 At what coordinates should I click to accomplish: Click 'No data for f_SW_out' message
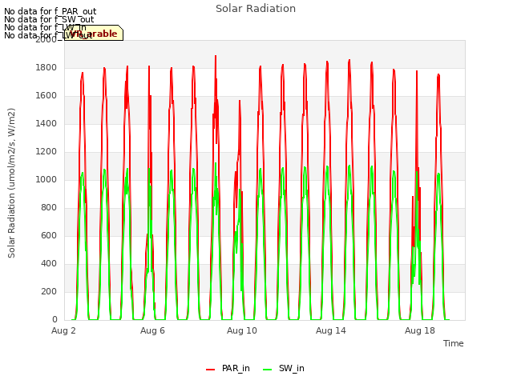tap(49, 19)
